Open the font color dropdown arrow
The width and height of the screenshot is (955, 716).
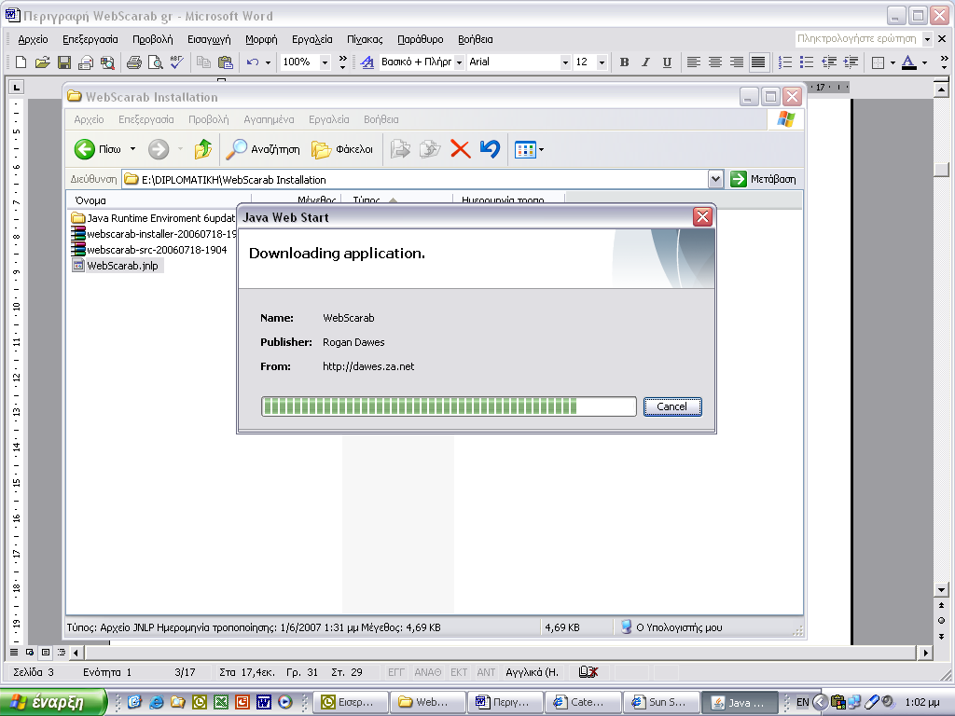pyautogui.click(x=924, y=62)
